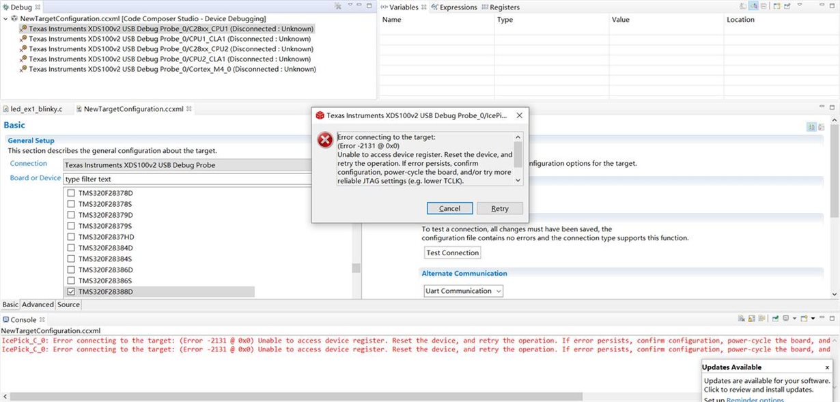Switch to the Advanced configuration tab
Screen dimensions: 840x402
pyautogui.click(x=38, y=304)
